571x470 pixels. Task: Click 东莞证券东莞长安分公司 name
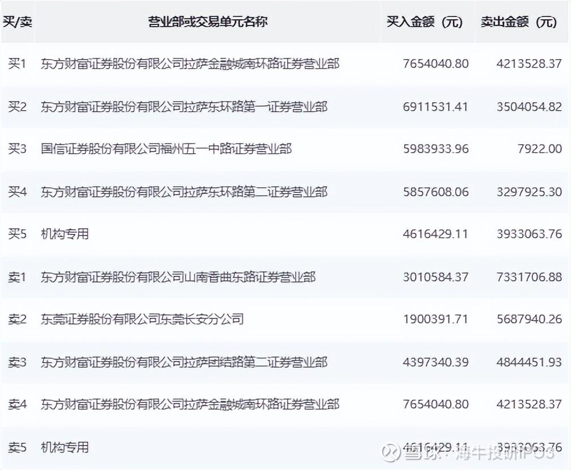pos(142,319)
